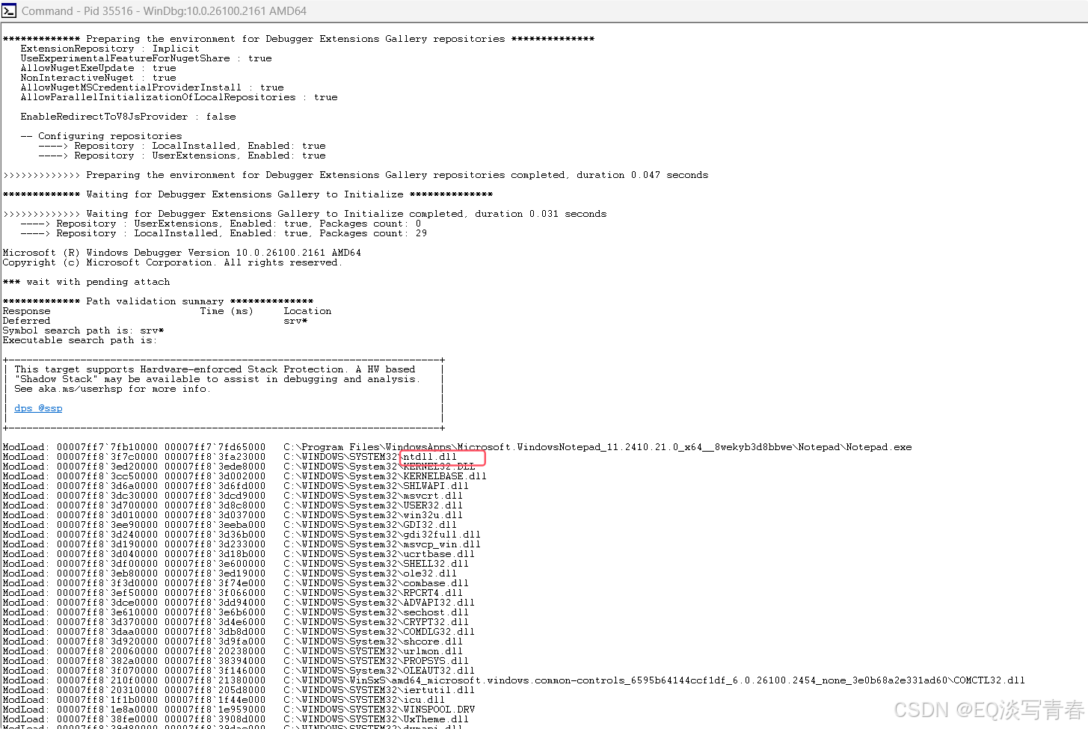Select LocalInstalled Packages count 29 line

224,233
